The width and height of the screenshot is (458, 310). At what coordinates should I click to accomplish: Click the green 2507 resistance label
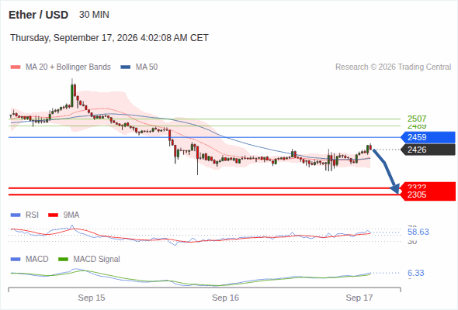pyautogui.click(x=417, y=119)
